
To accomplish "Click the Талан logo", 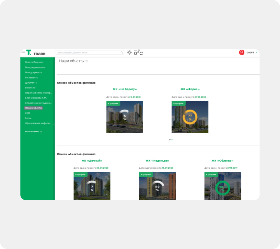I will (36, 53).
